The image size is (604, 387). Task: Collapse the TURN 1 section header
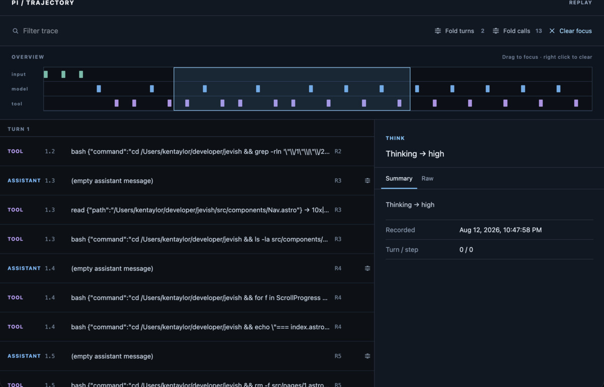pos(19,129)
